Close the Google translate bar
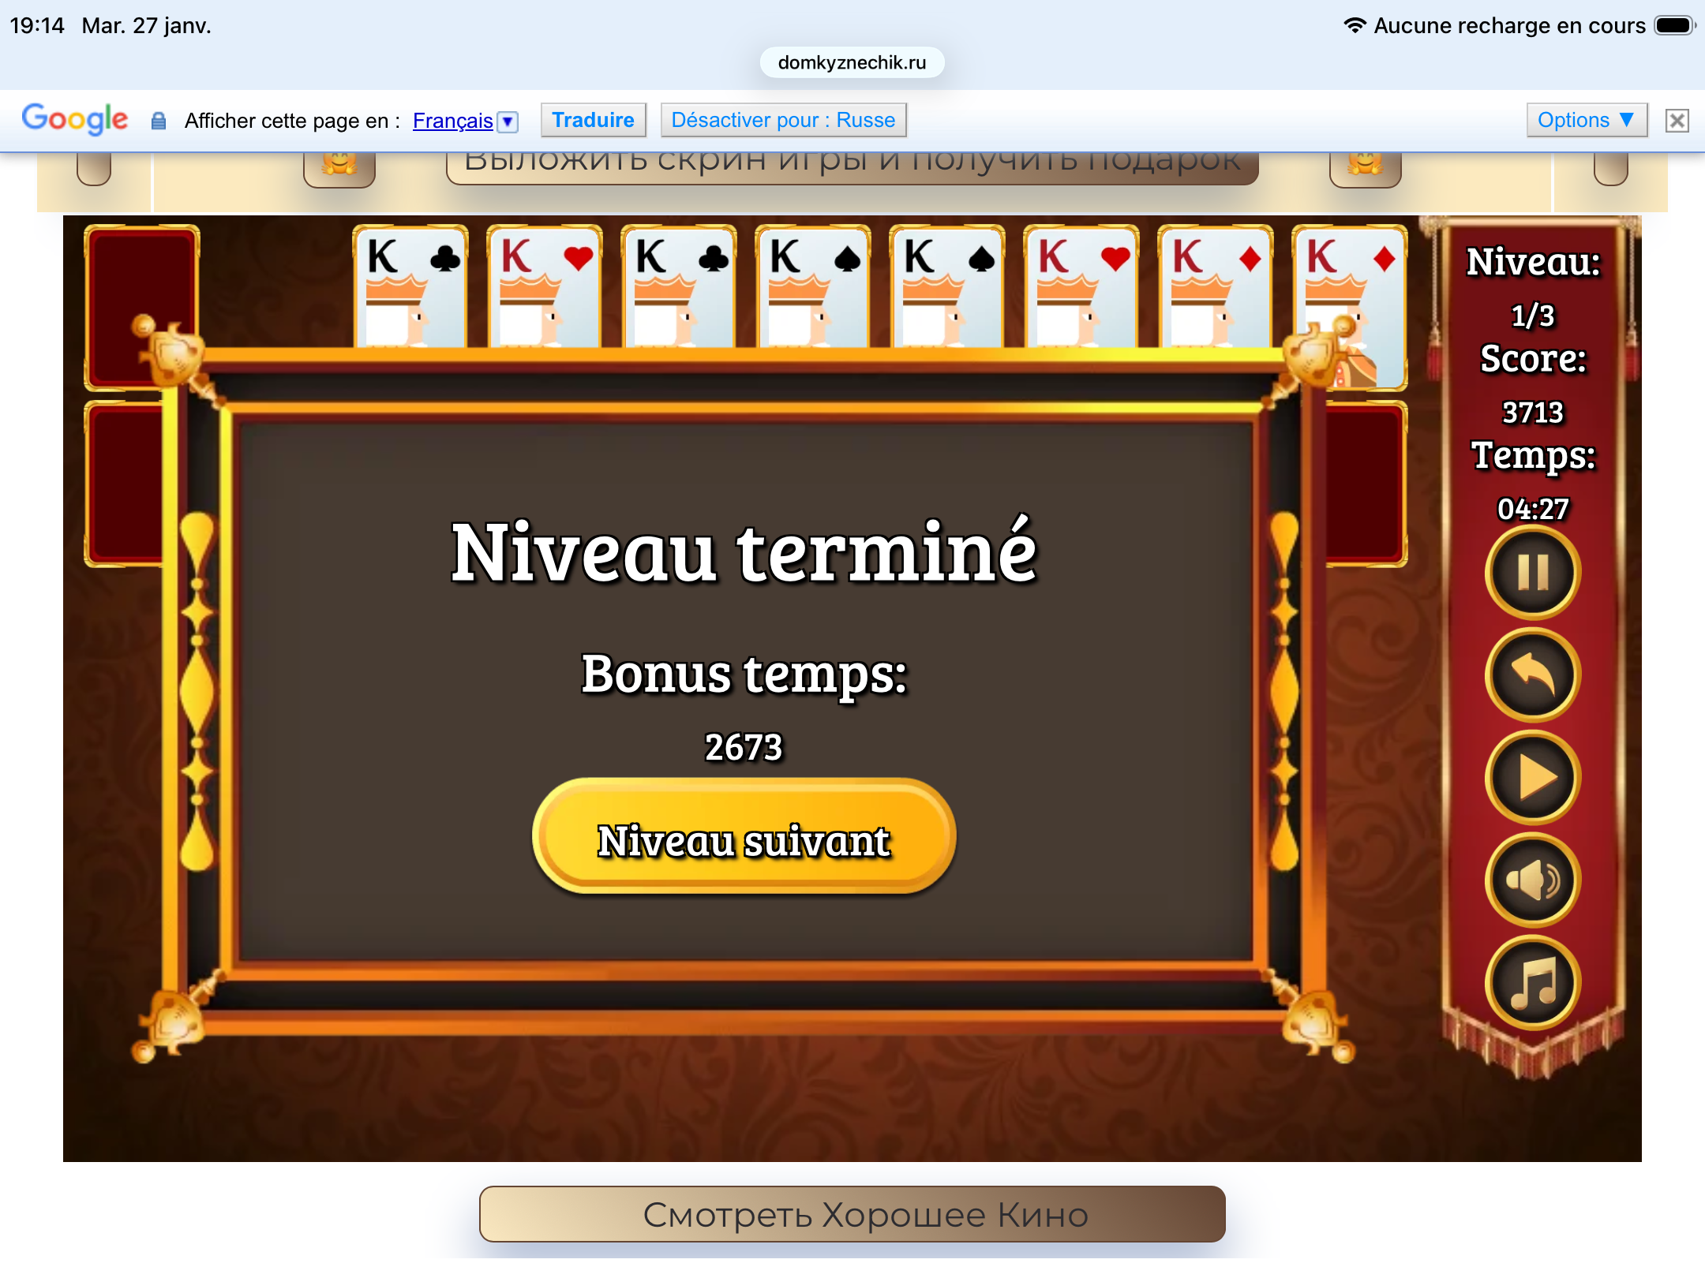Screen dimensions: 1705x1278 [x=1677, y=121]
